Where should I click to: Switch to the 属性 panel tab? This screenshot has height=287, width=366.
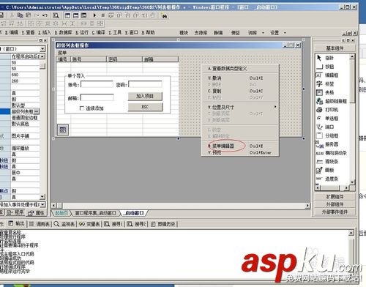click(37, 213)
